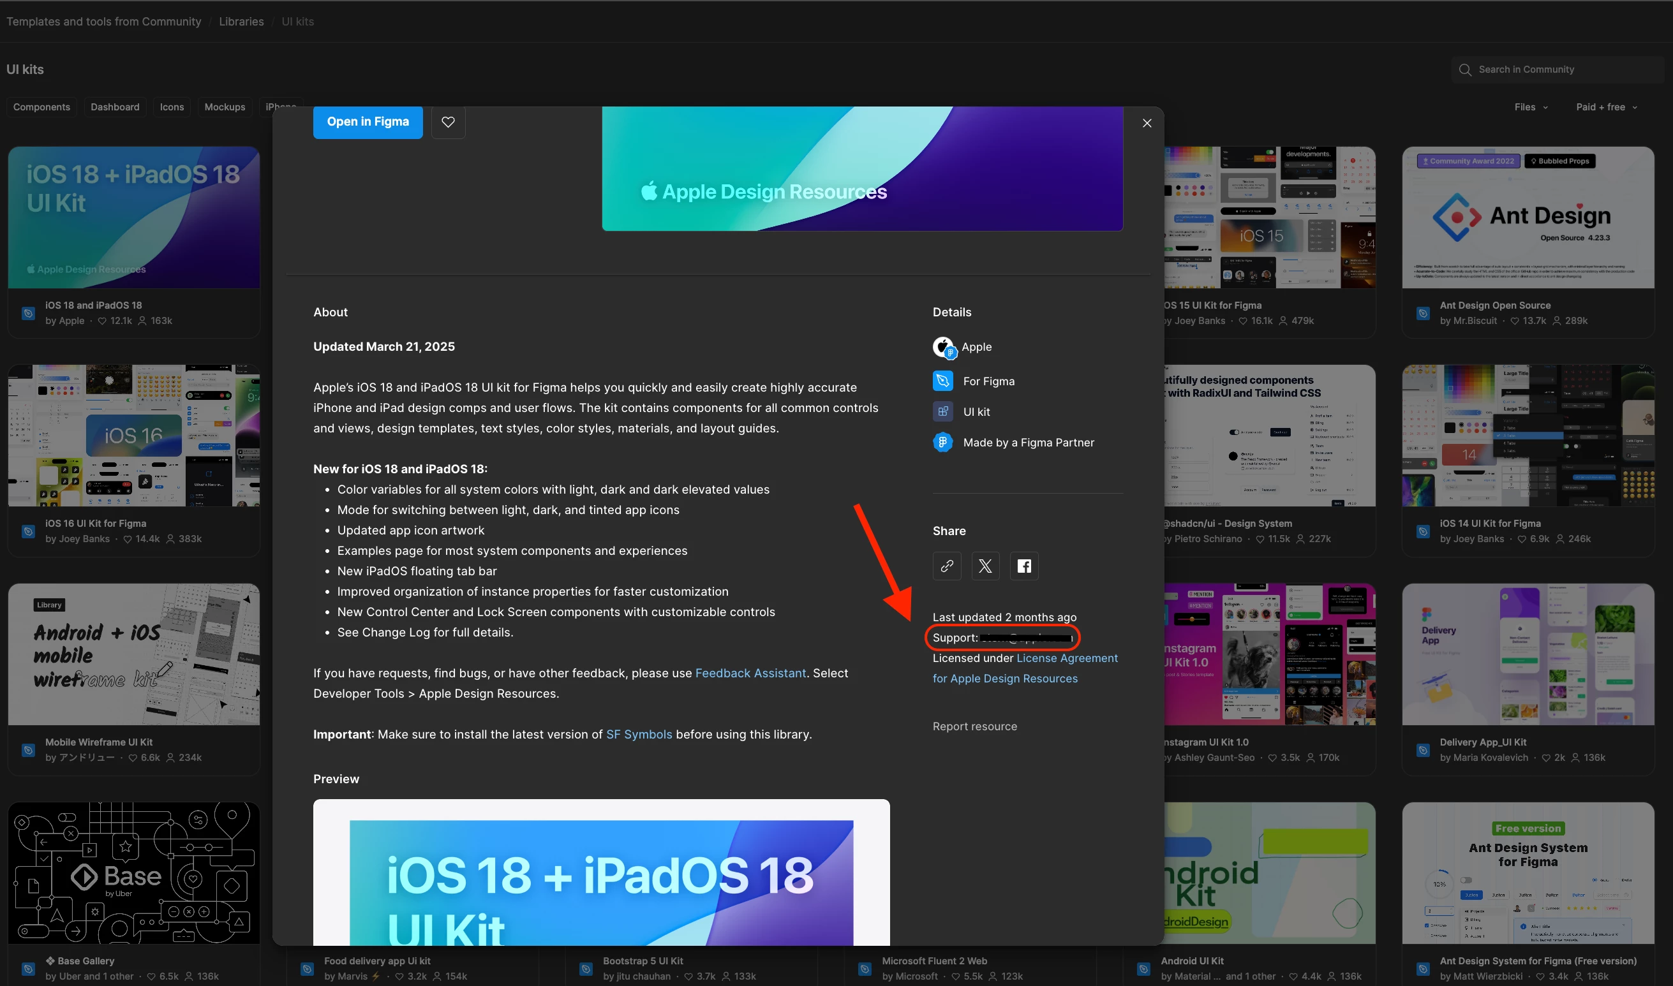
Task: Click the Made by a Figma Partner badge
Action: 942,442
